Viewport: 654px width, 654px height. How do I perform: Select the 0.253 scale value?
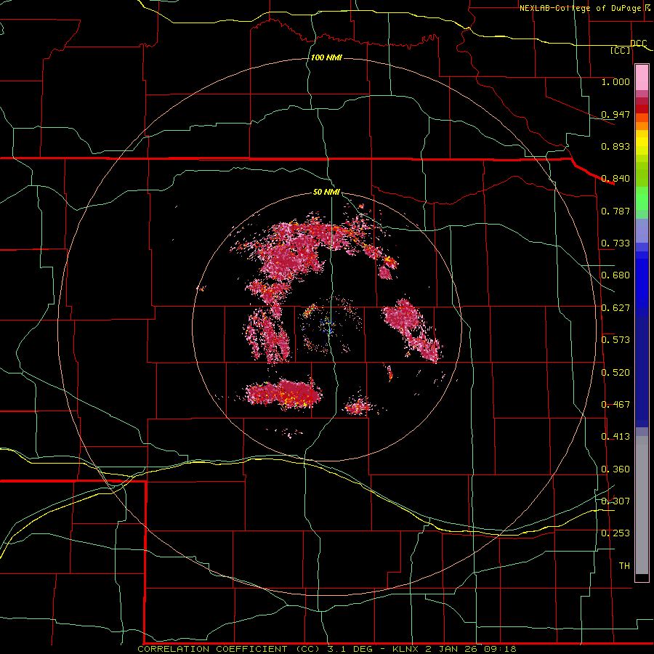tap(615, 533)
